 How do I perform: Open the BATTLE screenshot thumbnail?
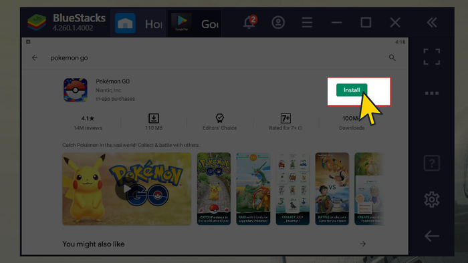coord(332,189)
